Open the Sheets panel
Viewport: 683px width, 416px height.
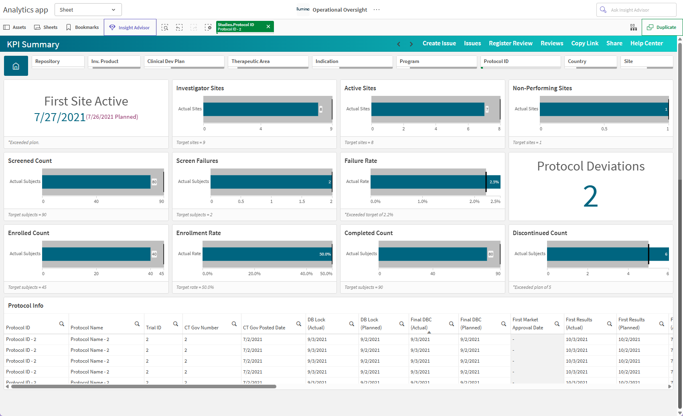46,27
